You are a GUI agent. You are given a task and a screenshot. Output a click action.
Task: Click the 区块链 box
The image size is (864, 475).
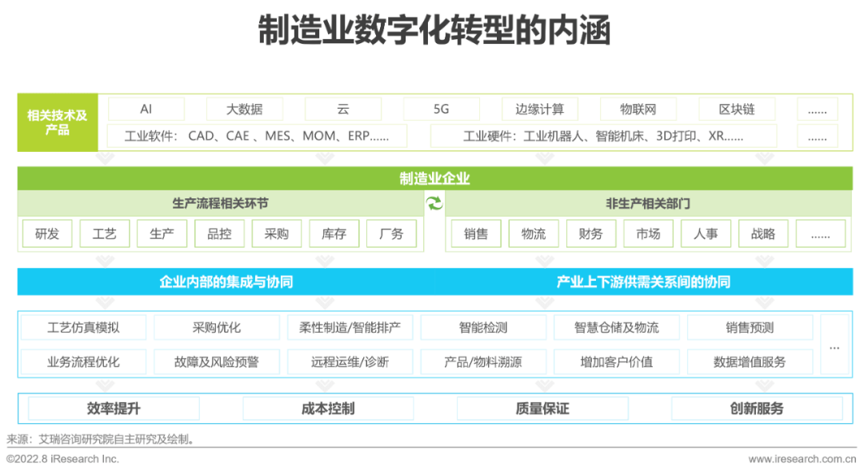[x=736, y=109]
